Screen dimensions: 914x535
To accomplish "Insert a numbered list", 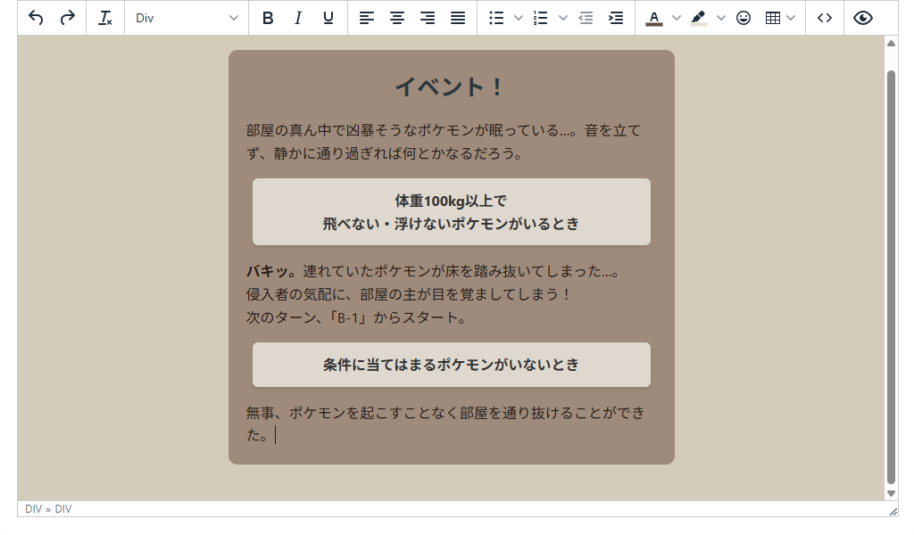I will point(540,18).
